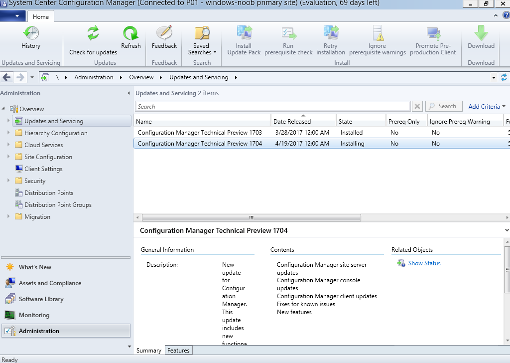Sort by the State column header
Screen dimensions: 510x363
tap(361, 121)
